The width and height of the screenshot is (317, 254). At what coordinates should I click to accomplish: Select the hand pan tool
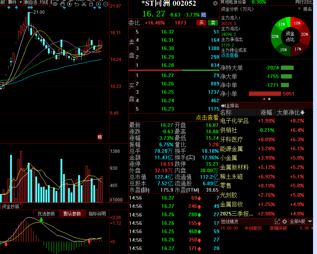[62, 4]
